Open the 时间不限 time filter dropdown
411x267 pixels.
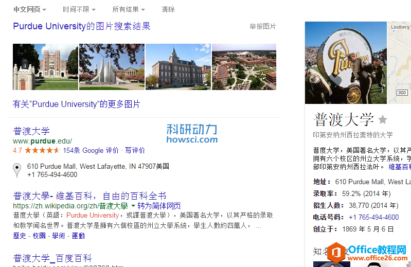79,9
